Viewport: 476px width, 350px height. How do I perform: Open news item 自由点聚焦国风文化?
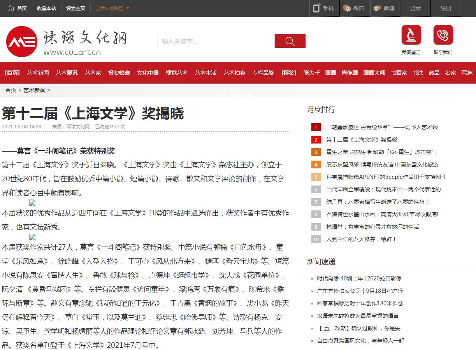(x=360, y=341)
